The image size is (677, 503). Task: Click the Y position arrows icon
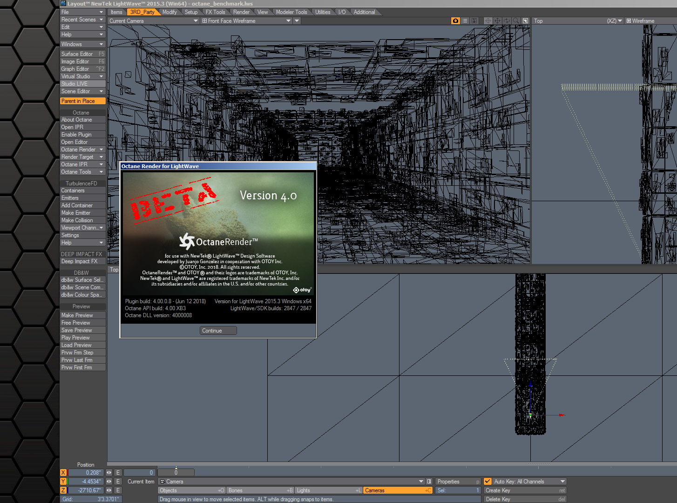pyautogui.click(x=109, y=482)
